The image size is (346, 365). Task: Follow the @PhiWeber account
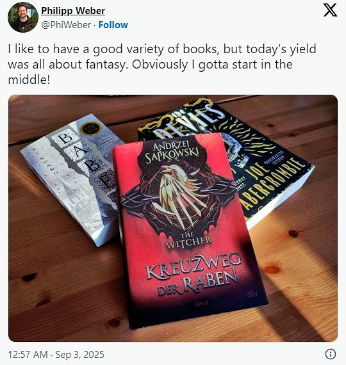pyautogui.click(x=113, y=25)
